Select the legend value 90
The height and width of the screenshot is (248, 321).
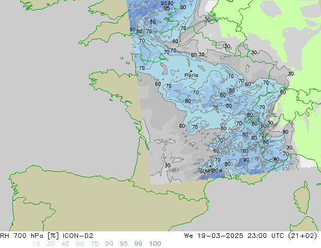[x=109, y=244]
